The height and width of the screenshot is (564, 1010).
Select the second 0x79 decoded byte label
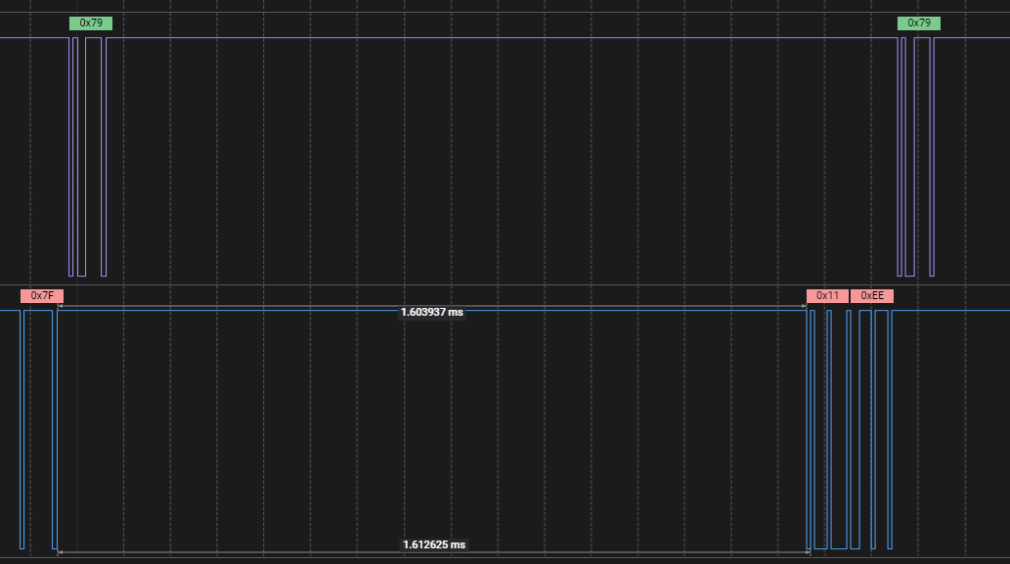pos(917,22)
